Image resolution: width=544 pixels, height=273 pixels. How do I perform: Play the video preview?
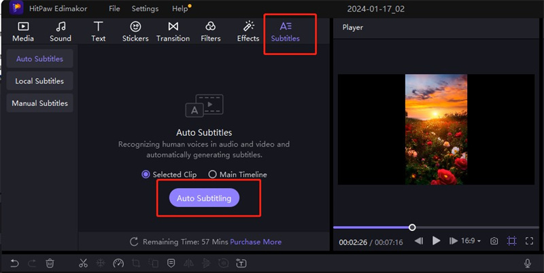coord(436,240)
